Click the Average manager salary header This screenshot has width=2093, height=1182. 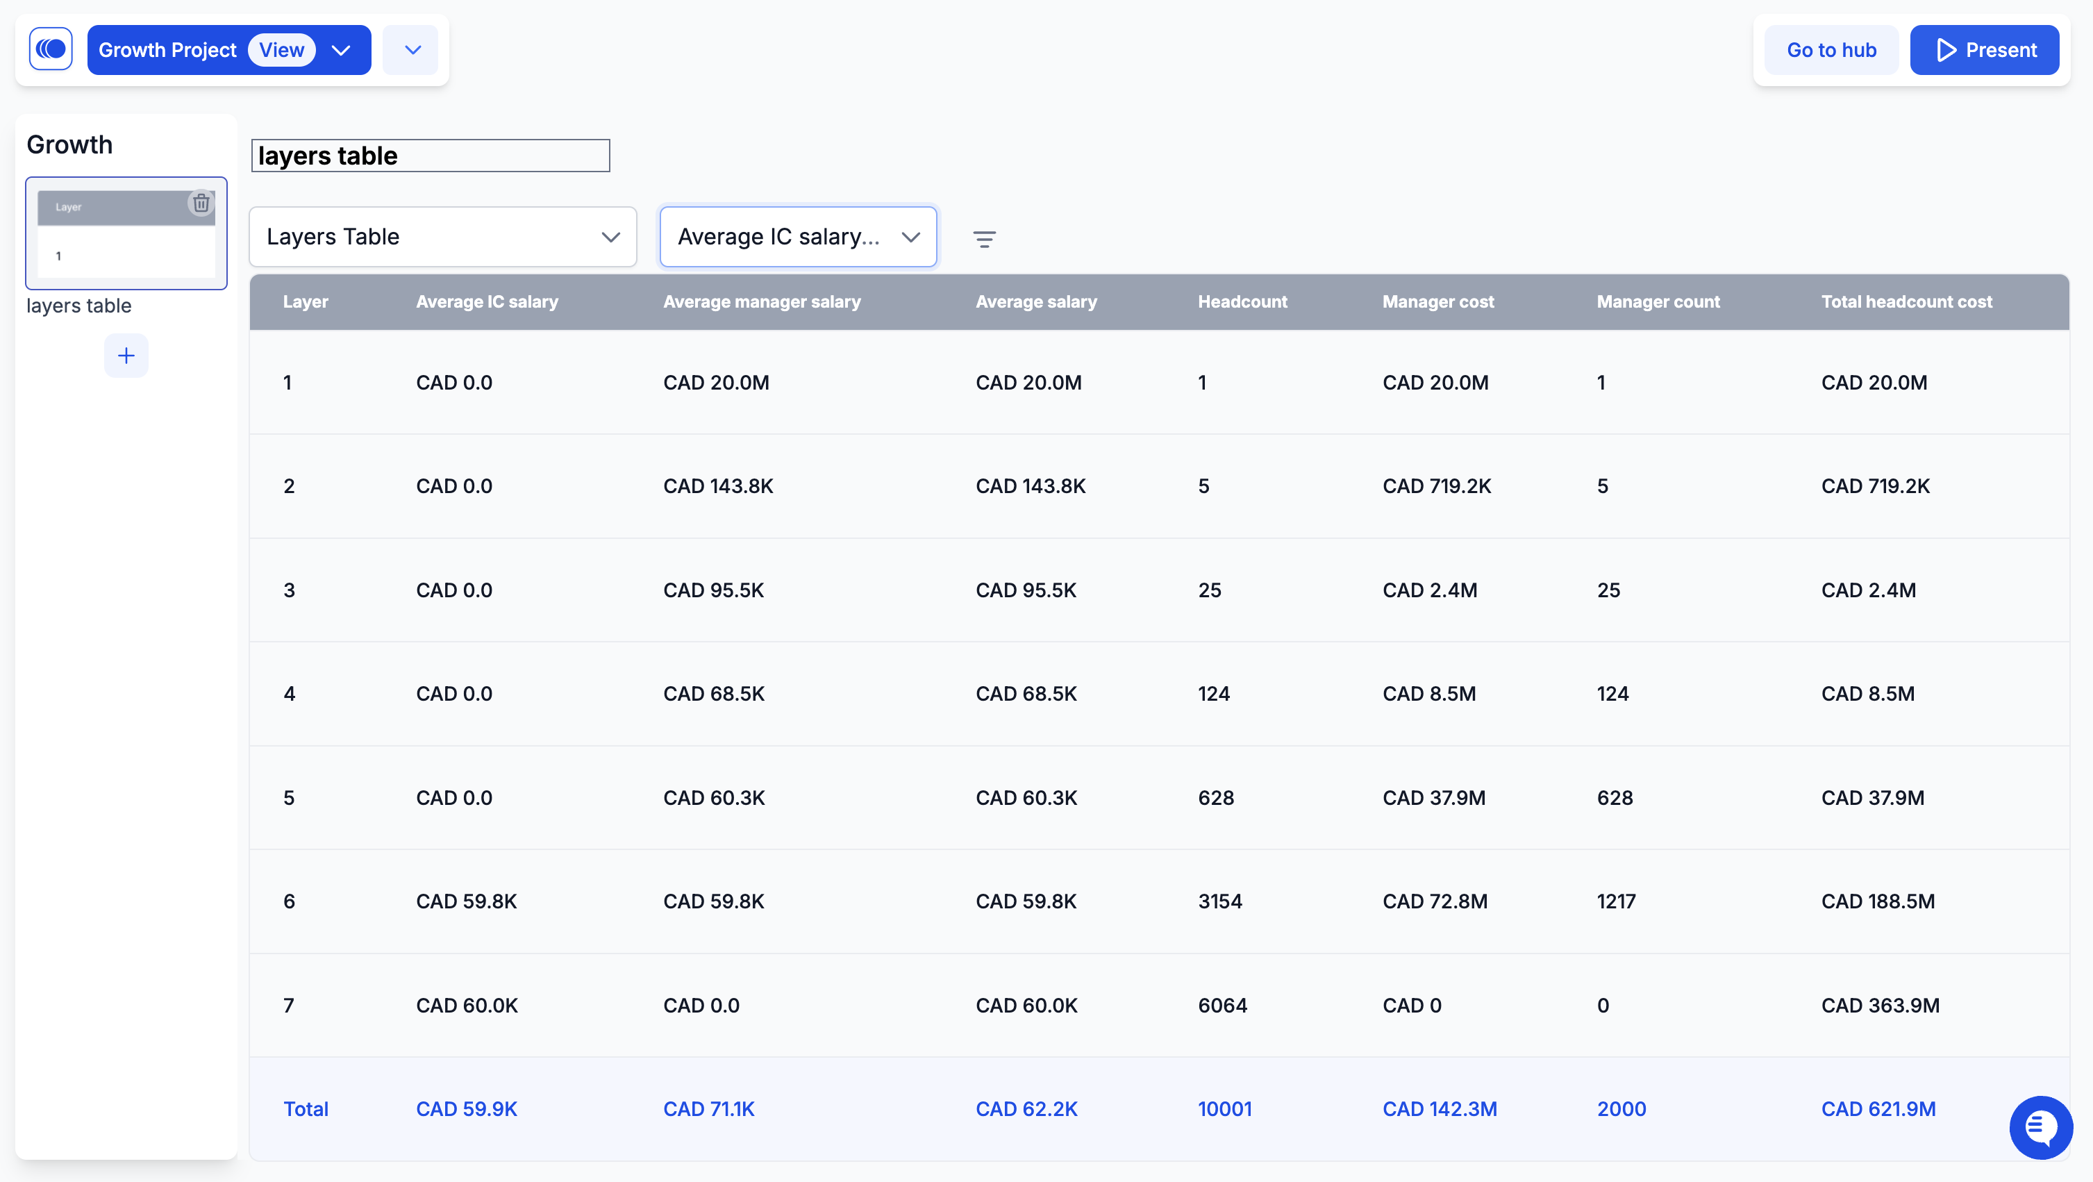click(x=761, y=301)
